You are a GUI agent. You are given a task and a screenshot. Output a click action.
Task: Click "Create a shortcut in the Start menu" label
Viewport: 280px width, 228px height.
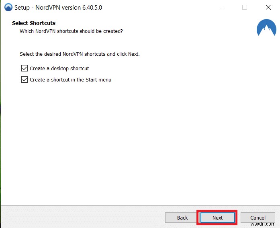coord(71,79)
